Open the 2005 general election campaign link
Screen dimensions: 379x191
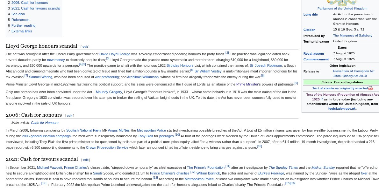(x=46, y=136)
